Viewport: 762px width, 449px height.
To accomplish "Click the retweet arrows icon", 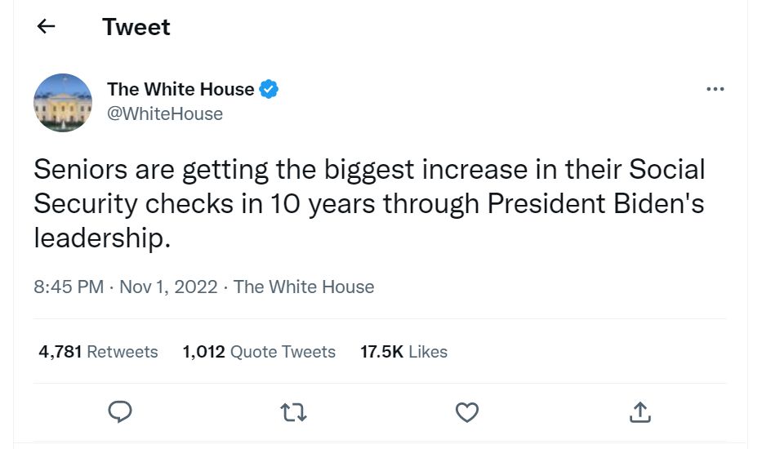I will click(x=293, y=413).
